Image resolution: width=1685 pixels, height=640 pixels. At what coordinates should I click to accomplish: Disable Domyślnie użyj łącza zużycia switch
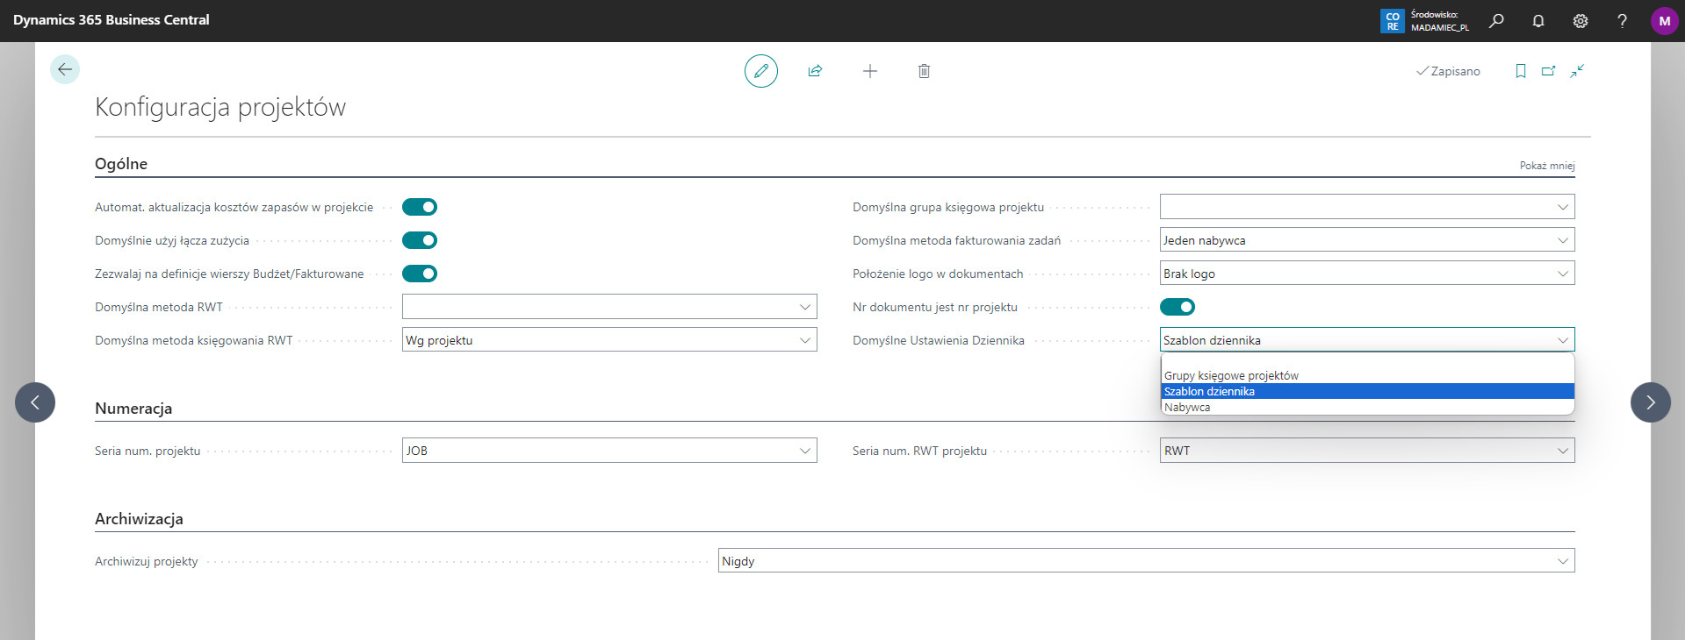[x=420, y=240]
